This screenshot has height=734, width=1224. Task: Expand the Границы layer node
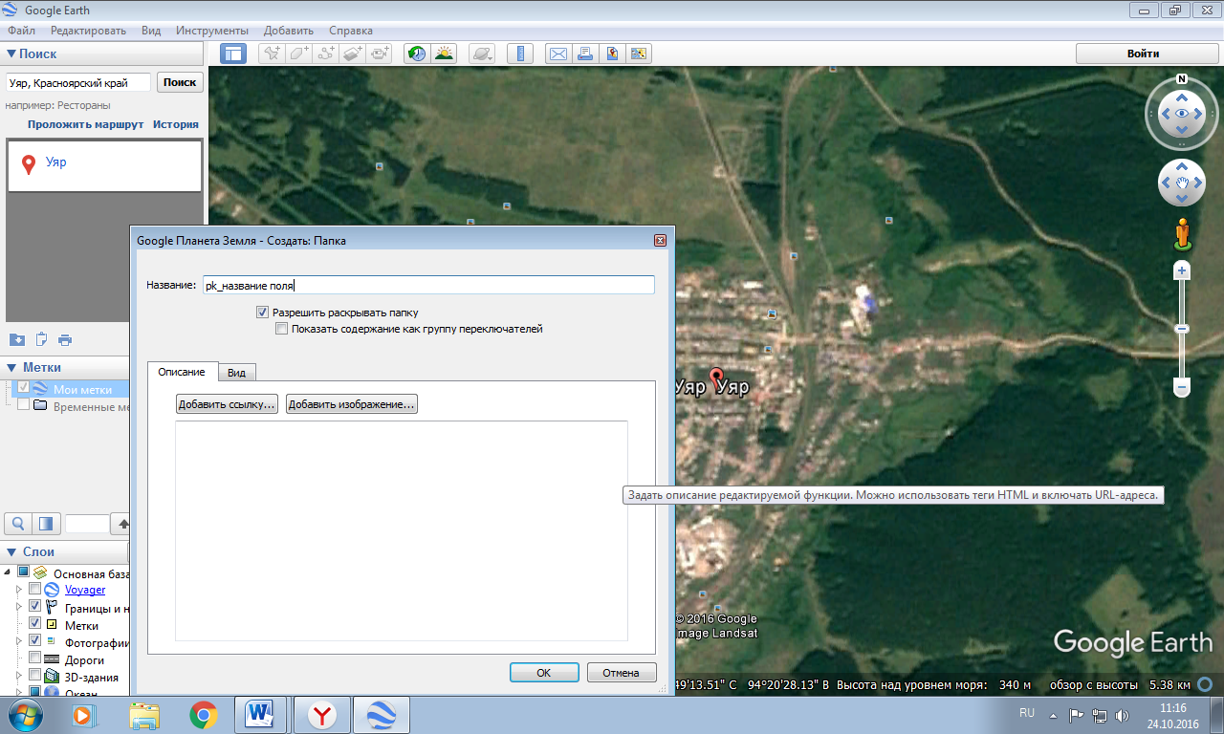[x=19, y=607]
